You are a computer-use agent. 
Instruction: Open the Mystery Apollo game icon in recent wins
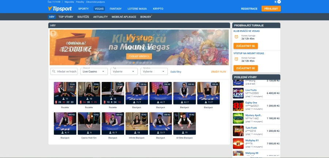tap(238, 118)
